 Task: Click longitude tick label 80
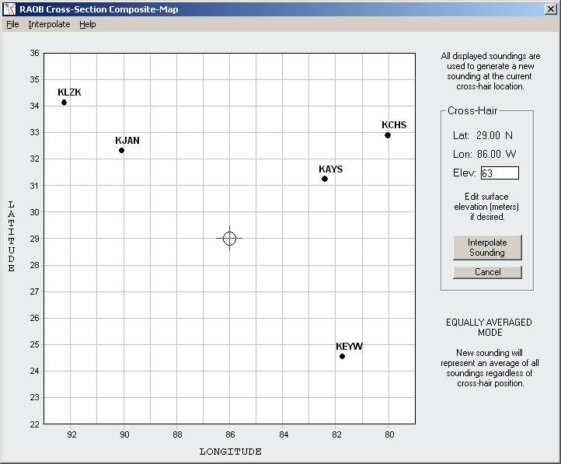389,434
